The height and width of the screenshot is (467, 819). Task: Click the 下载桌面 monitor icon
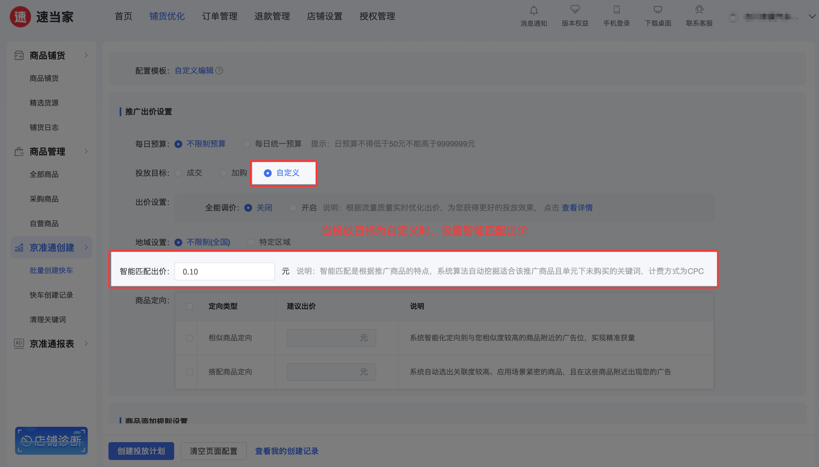click(657, 9)
